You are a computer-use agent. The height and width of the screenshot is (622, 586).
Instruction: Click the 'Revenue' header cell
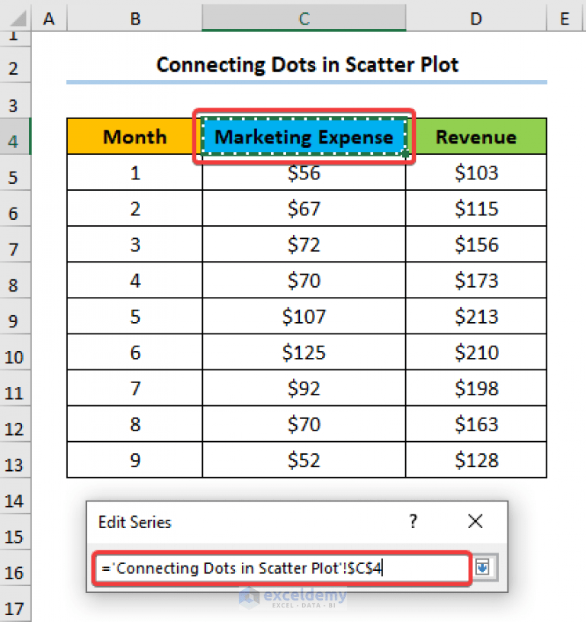click(x=476, y=137)
